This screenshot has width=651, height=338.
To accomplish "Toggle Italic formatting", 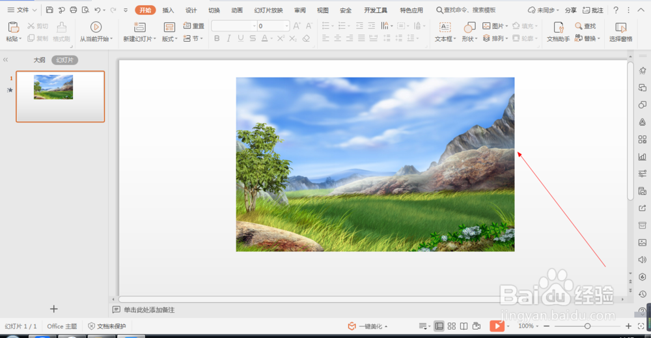I will (229, 38).
